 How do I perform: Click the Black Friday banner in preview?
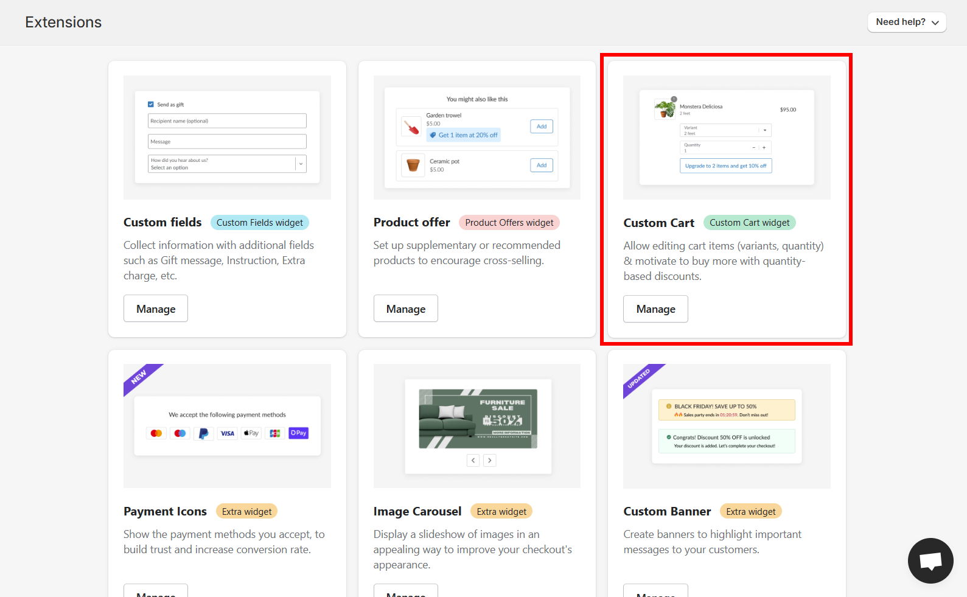(727, 410)
